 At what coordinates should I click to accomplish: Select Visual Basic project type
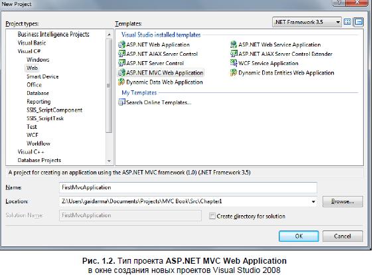click(32, 43)
